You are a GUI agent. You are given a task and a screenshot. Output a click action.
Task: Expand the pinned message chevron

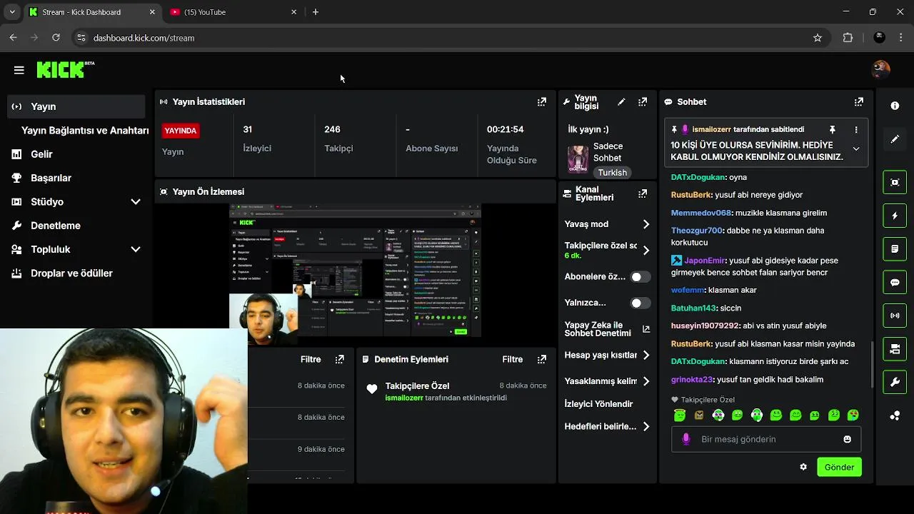pyautogui.click(x=856, y=149)
